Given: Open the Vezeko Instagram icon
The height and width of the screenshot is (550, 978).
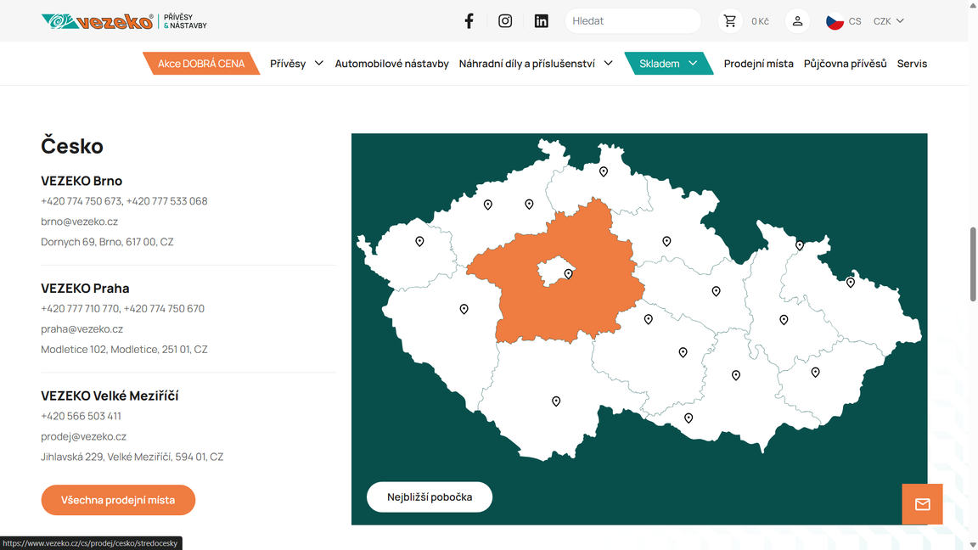Looking at the screenshot, I should tap(505, 21).
